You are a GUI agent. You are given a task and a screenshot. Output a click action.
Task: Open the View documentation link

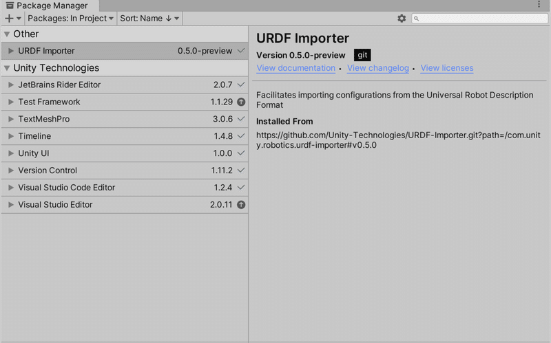coord(296,68)
